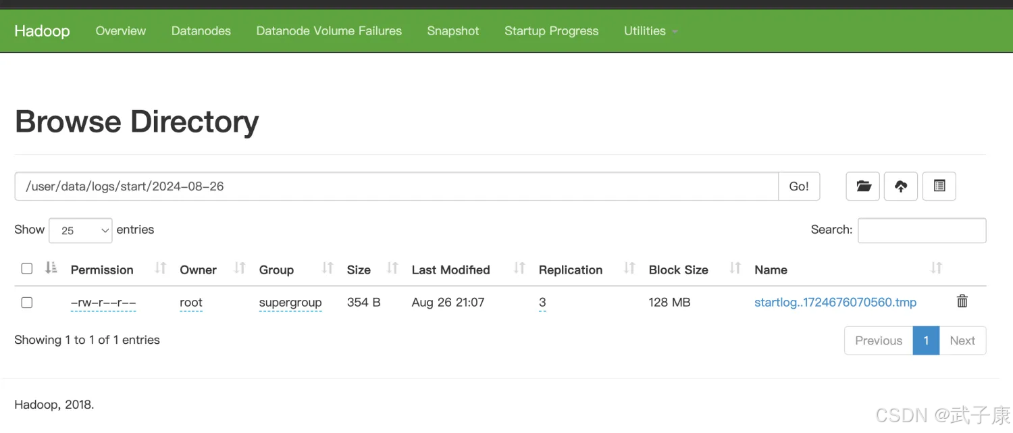Switch to Snapshot page
The image size is (1013, 433).
coord(453,31)
